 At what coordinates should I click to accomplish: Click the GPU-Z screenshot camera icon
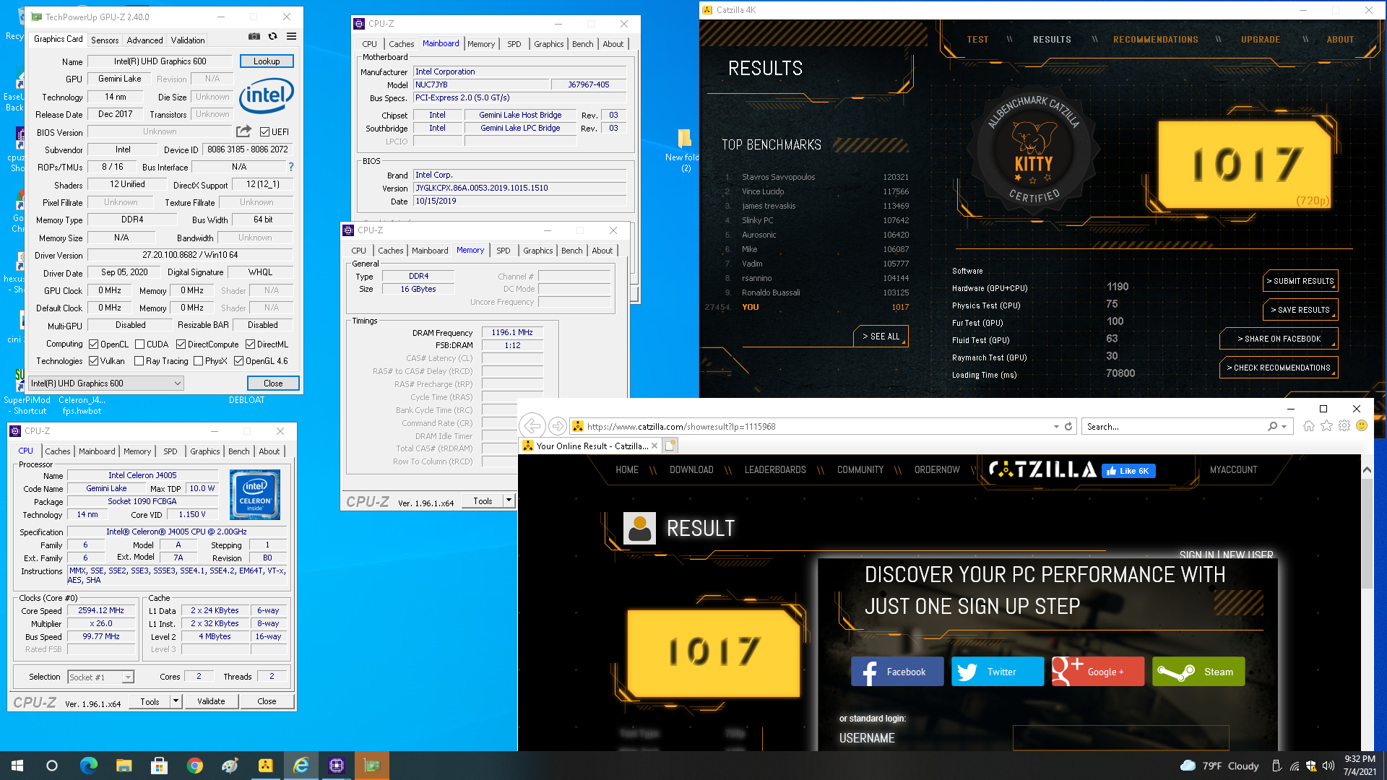coord(254,36)
